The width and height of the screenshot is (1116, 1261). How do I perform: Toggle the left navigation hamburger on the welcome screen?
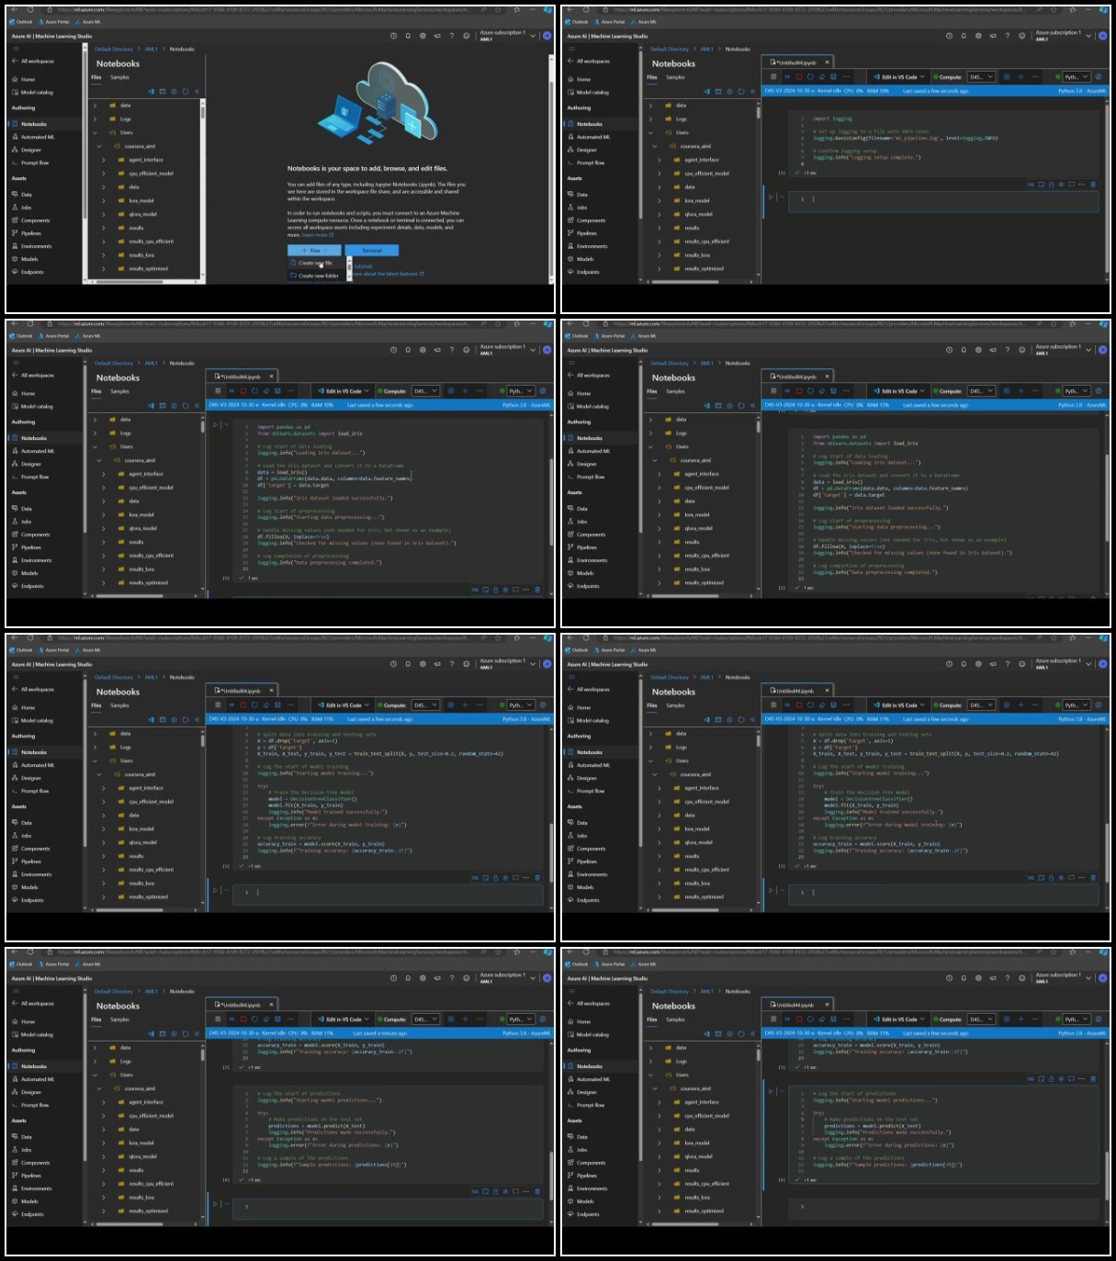(15, 49)
